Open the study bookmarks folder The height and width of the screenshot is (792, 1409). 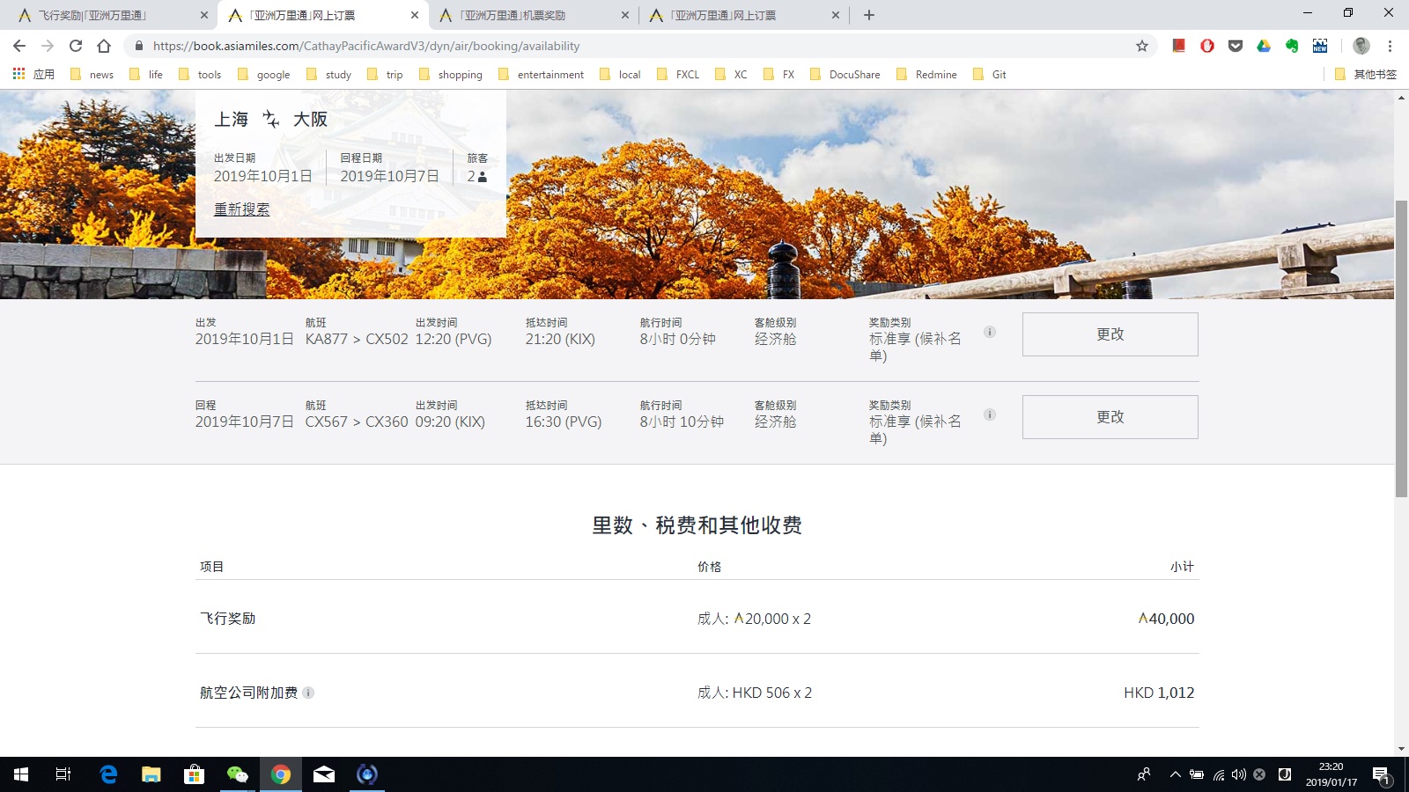328,74
